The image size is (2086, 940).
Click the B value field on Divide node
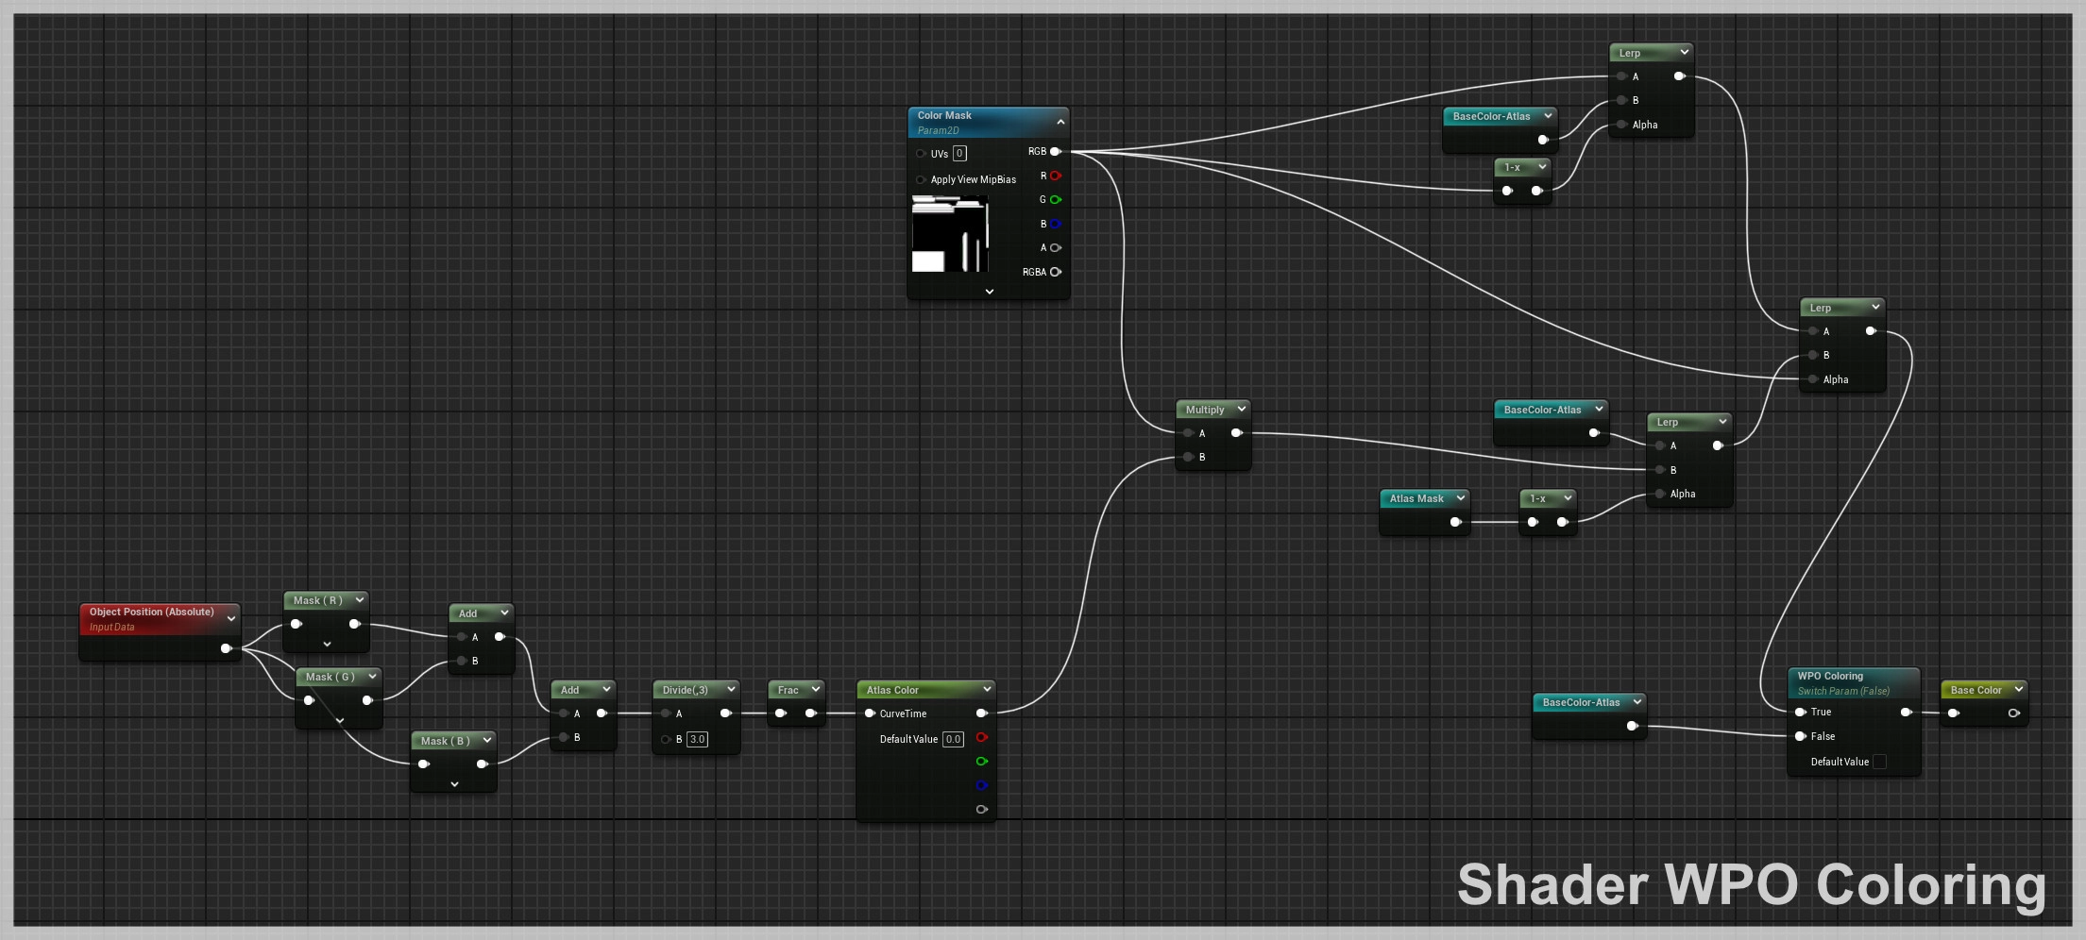[697, 739]
